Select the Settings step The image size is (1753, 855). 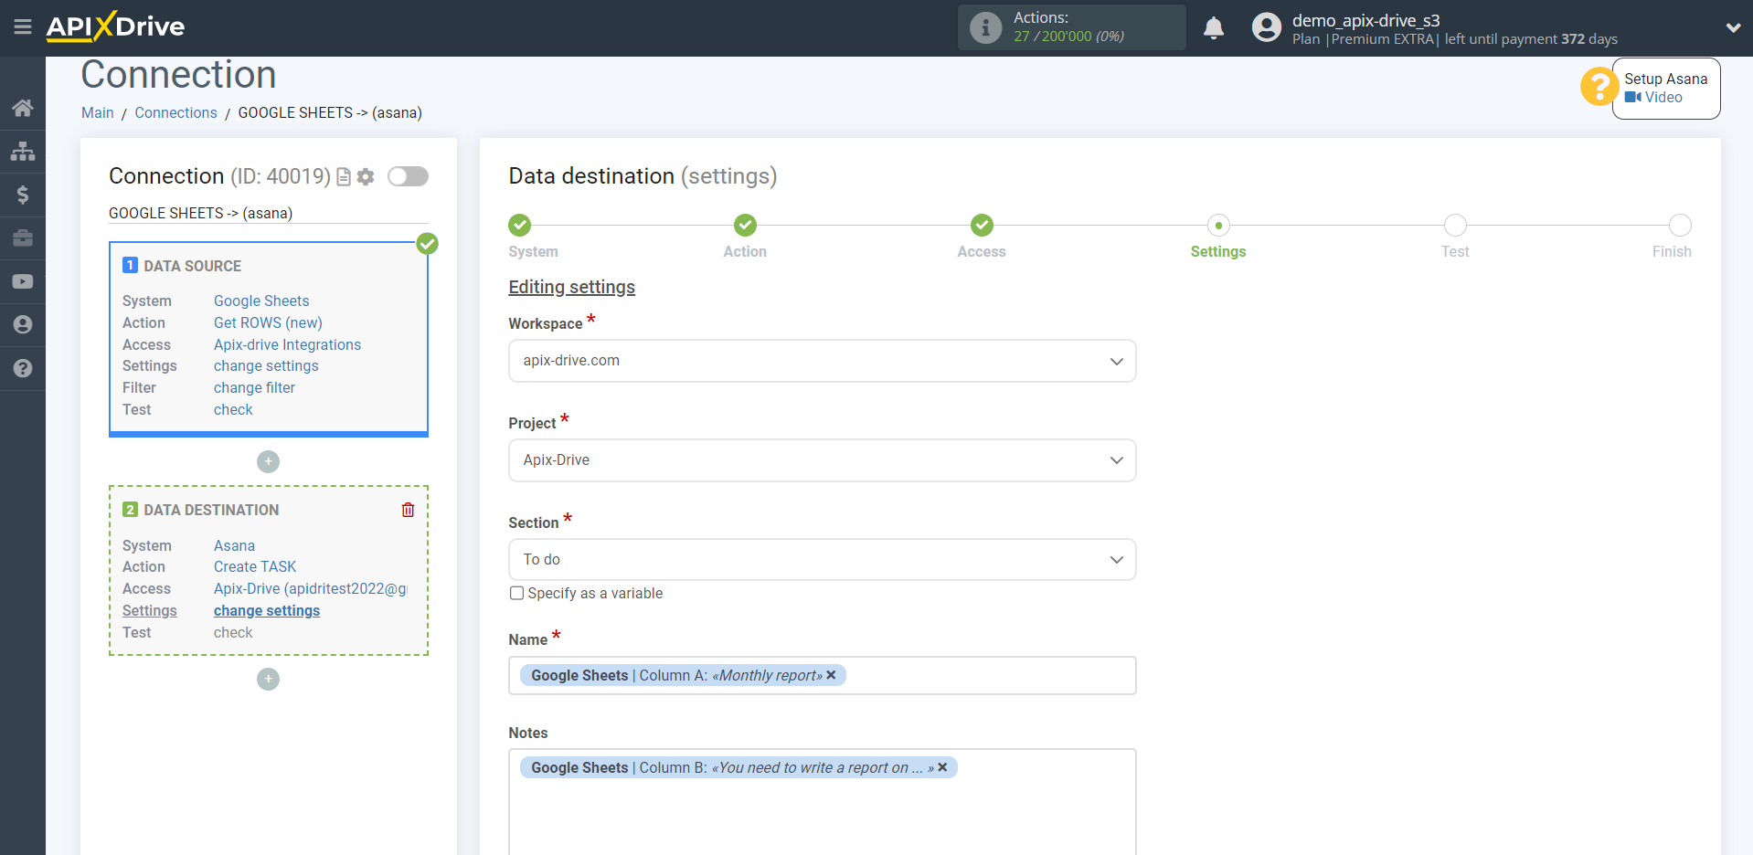[1218, 225]
